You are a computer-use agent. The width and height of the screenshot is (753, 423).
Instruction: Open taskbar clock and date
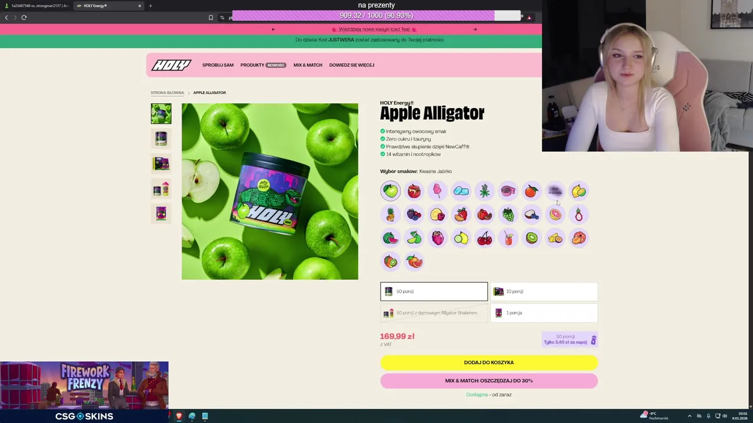739,416
